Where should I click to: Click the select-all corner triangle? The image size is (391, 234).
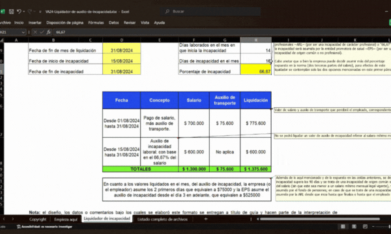pos(2,40)
